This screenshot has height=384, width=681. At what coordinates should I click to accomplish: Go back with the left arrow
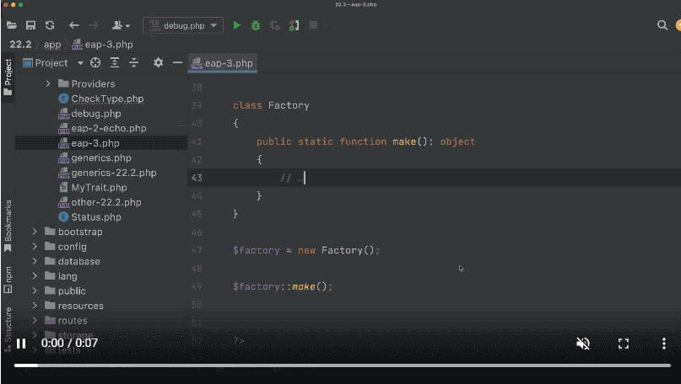pyautogui.click(x=73, y=25)
